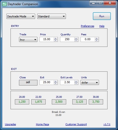
Task: Click the 22.50 exit level label
Action: click(x=38, y=97)
